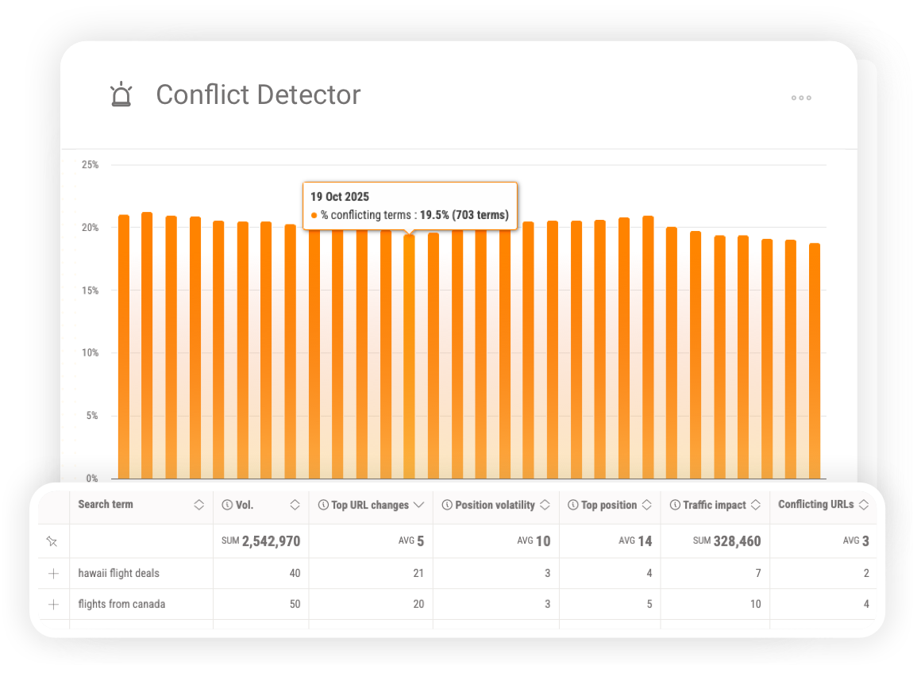
Task: Click the alarm icon beside Conflict Detector
Action: [121, 94]
